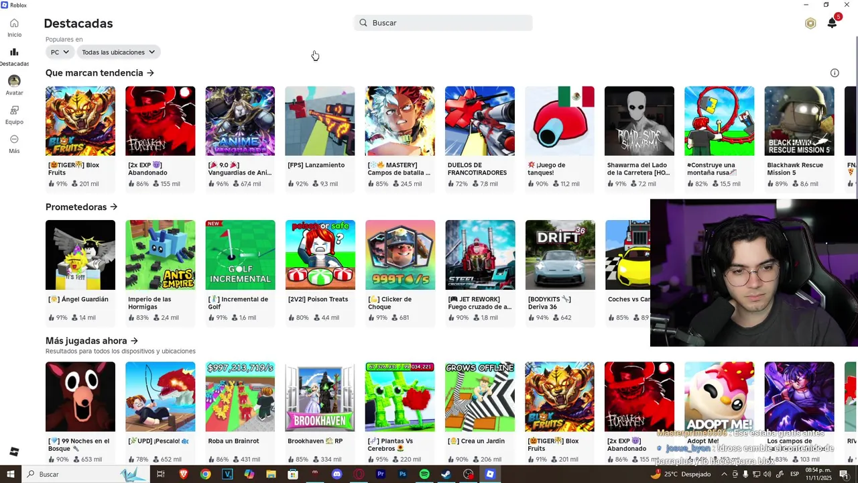This screenshot has width=858, height=483.
Task: Click the ESP language indicator in tray
Action: point(794,474)
